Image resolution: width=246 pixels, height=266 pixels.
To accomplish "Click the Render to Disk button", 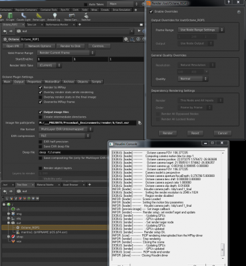I will pyautogui.click(x=70, y=46).
